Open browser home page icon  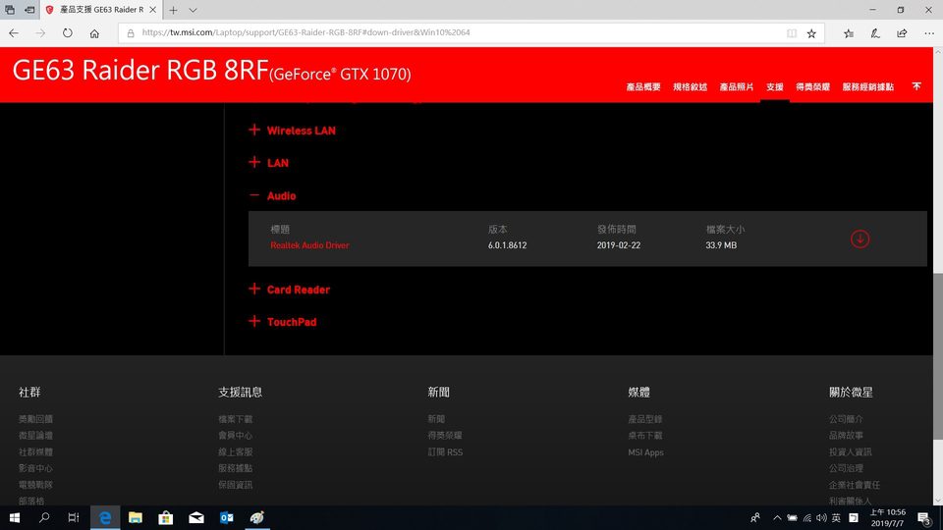click(x=94, y=33)
